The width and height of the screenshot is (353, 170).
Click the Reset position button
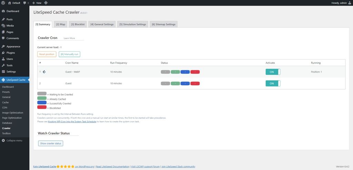point(47,54)
